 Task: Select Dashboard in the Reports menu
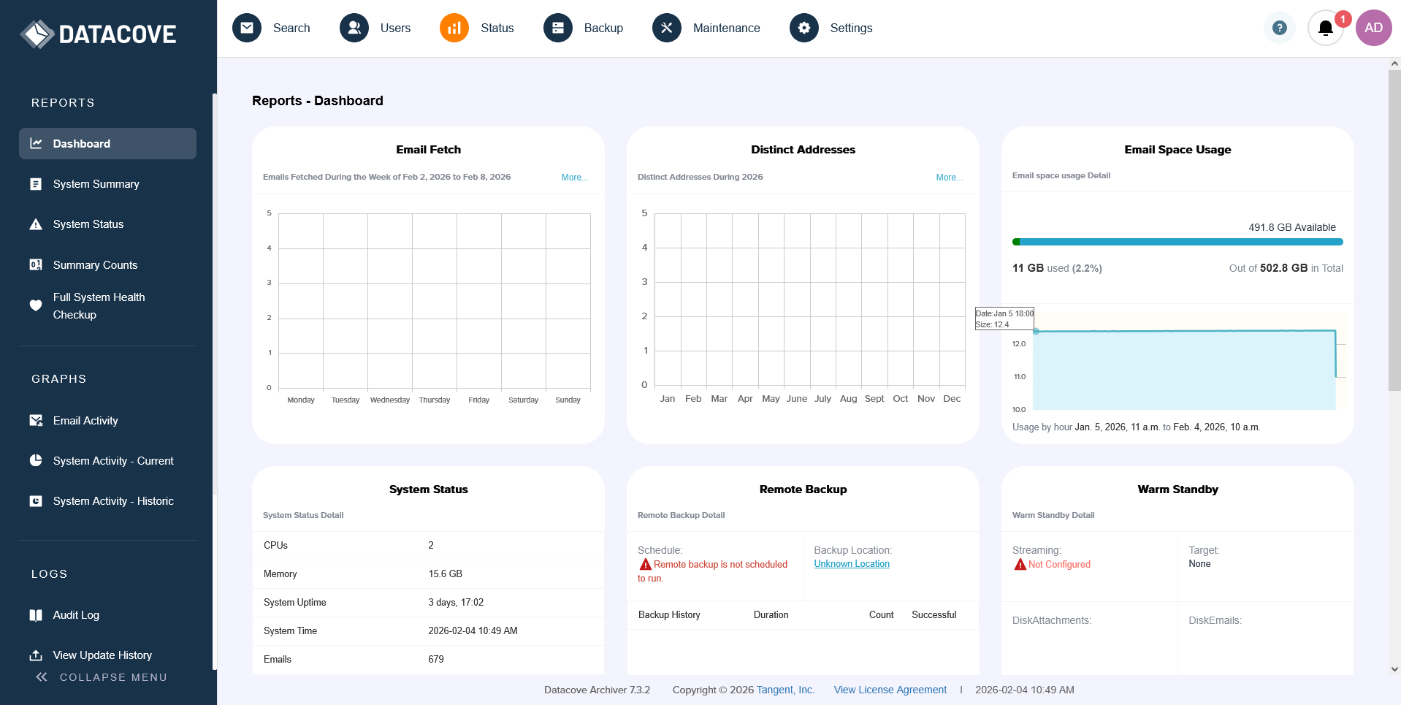pos(107,144)
